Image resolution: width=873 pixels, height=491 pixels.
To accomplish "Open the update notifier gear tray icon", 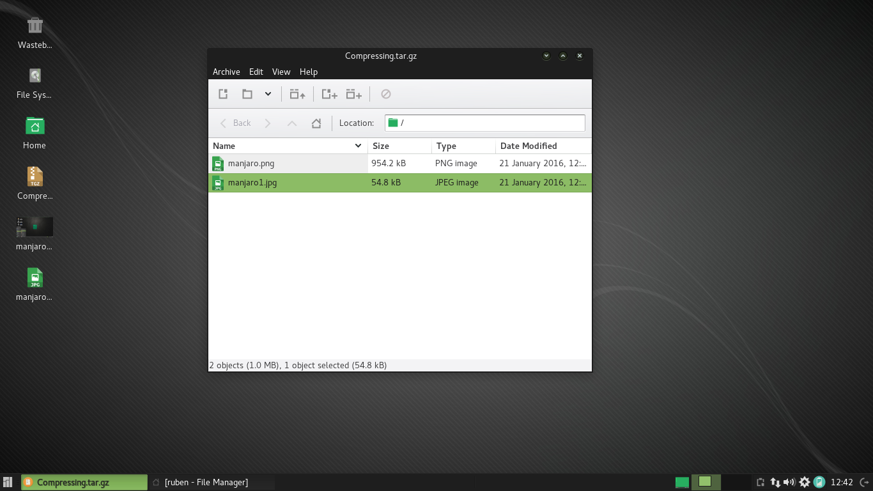I will click(805, 482).
